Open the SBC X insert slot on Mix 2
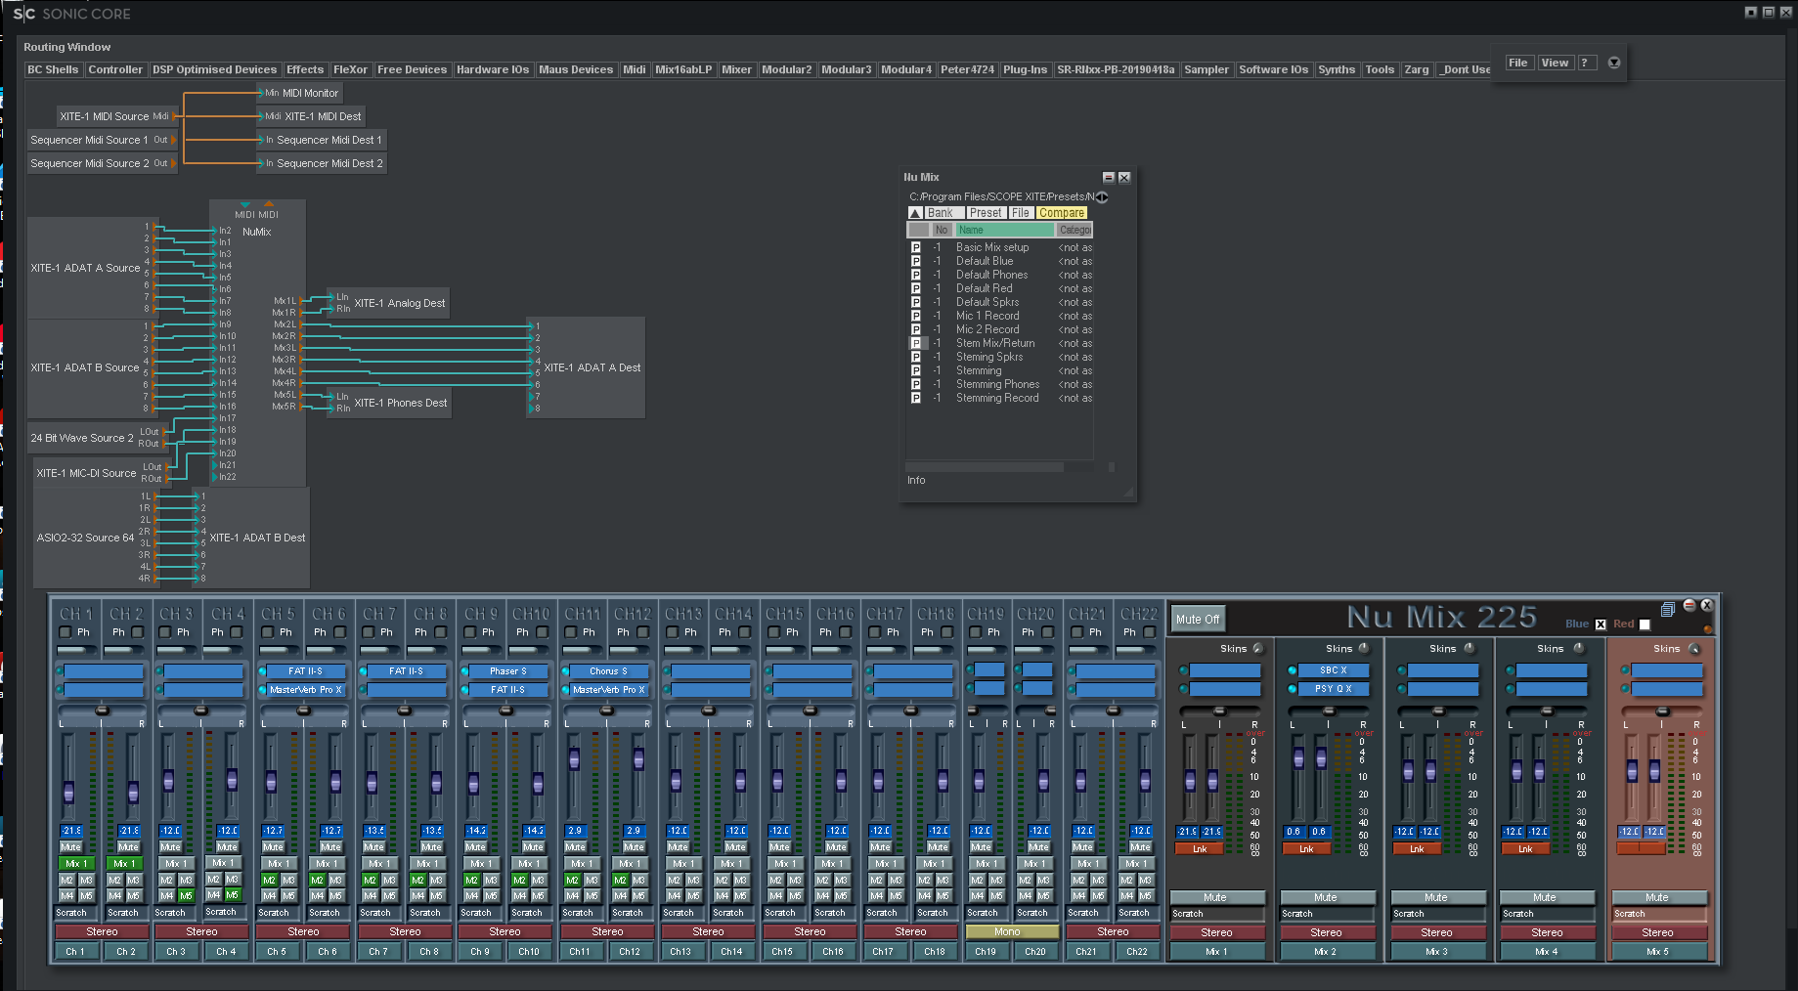Image resolution: width=1798 pixels, height=991 pixels. [1333, 670]
